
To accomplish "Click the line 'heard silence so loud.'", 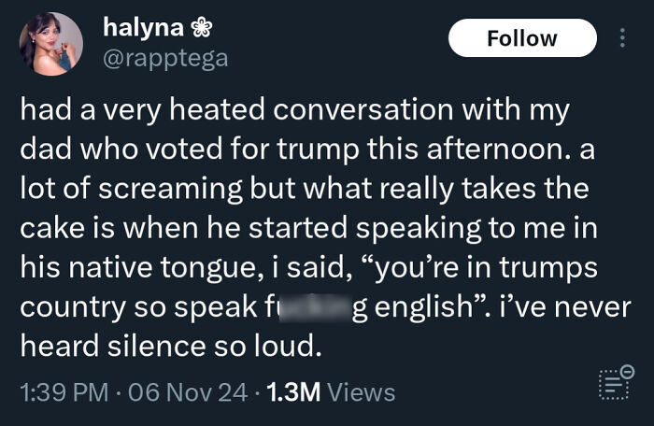I will 171,347.
